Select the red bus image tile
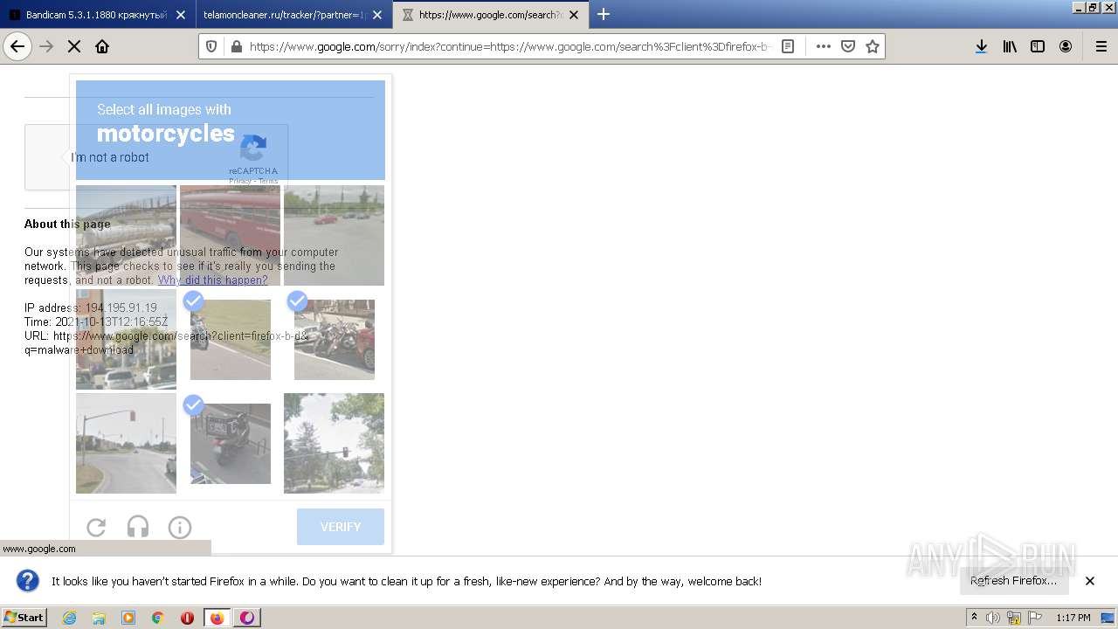The height and width of the screenshot is (629, 1118). (230, 235)
